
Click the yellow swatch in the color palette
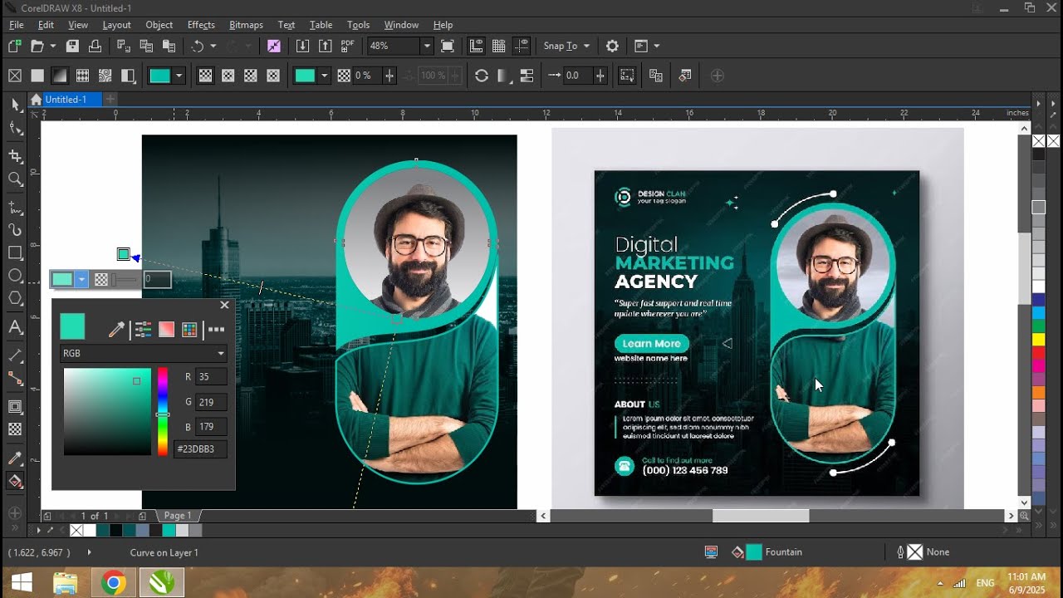point(1038,340)
